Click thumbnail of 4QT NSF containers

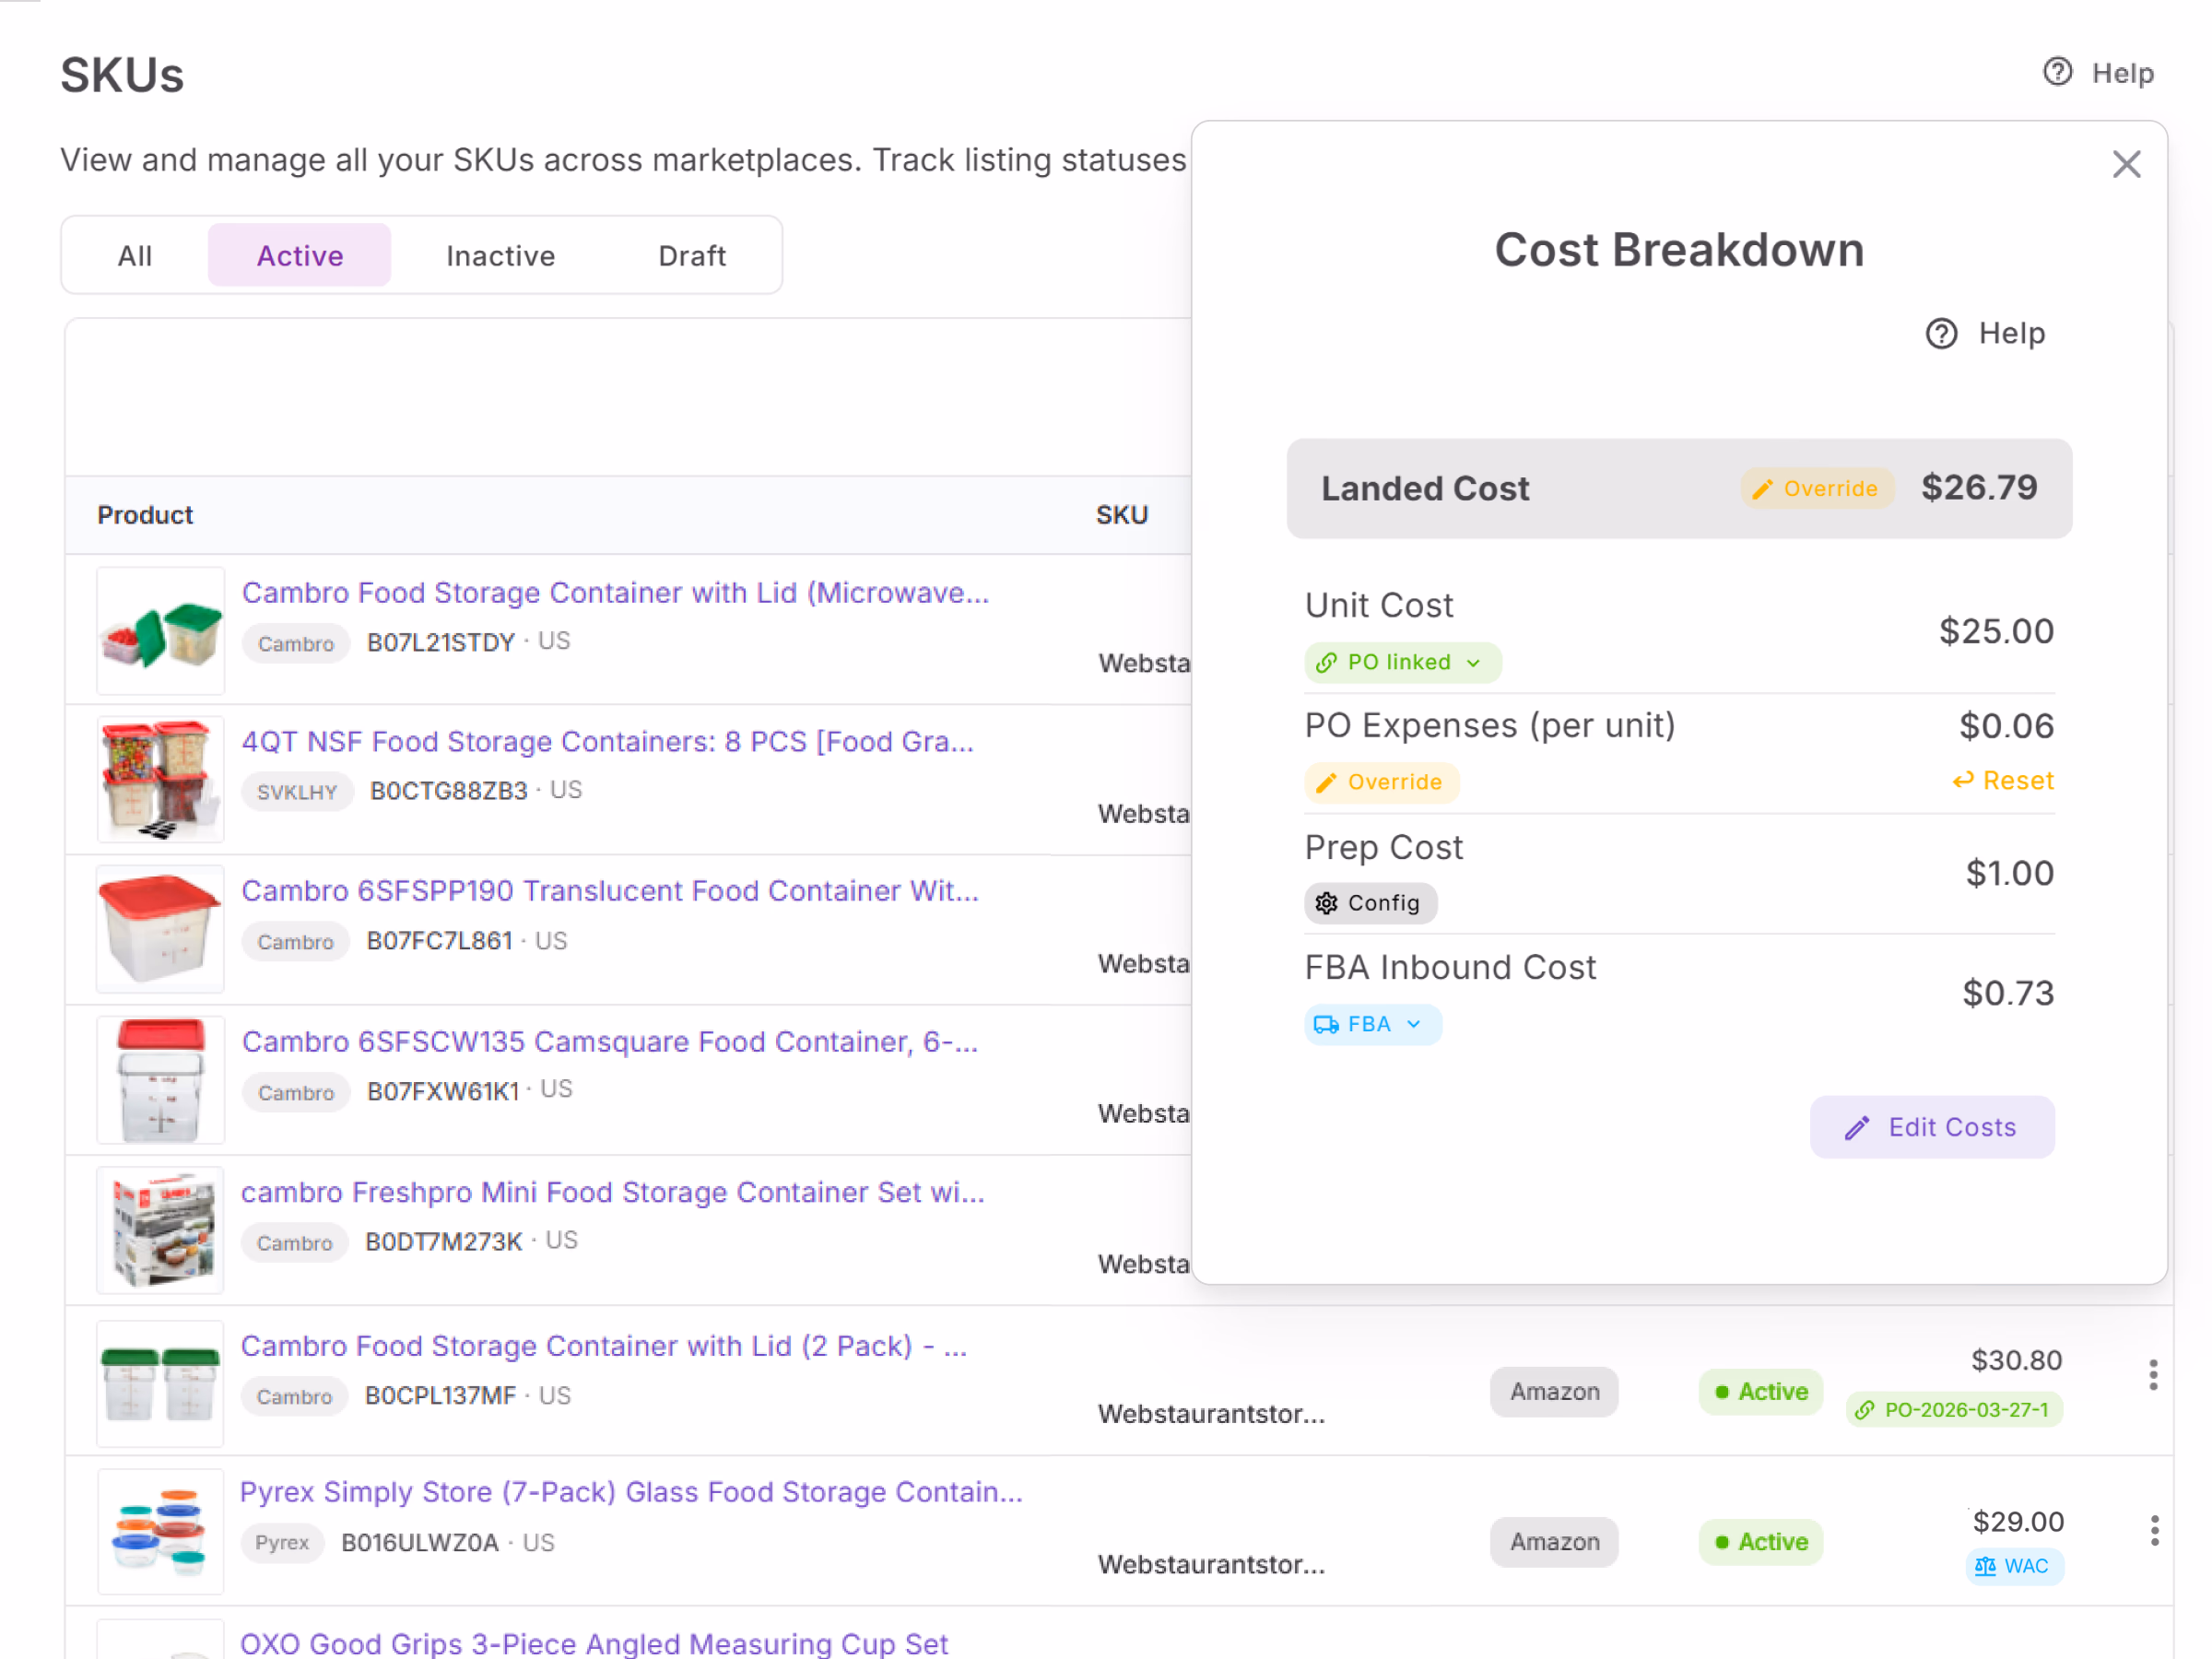(x=160, y=779)
